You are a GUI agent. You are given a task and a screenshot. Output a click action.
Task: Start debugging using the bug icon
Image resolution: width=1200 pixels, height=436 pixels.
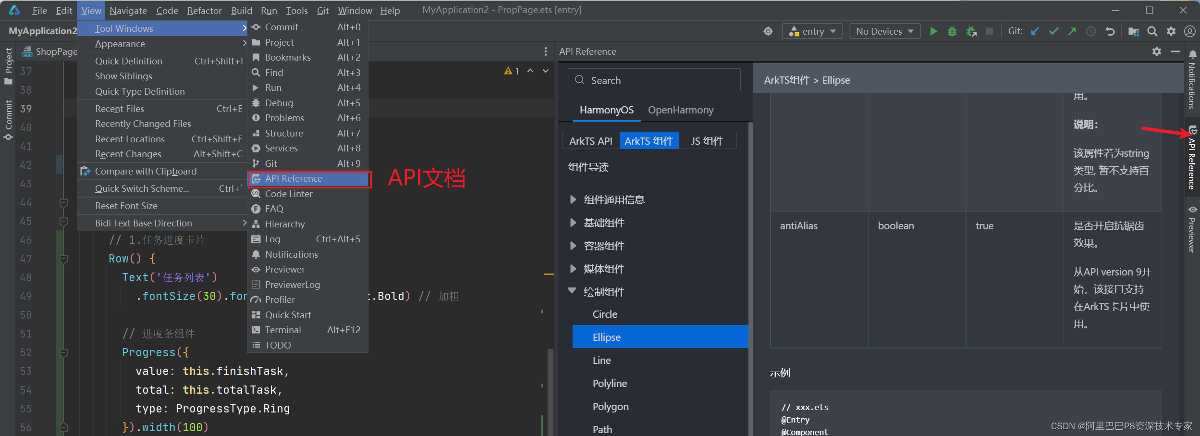tap(952, 31)
